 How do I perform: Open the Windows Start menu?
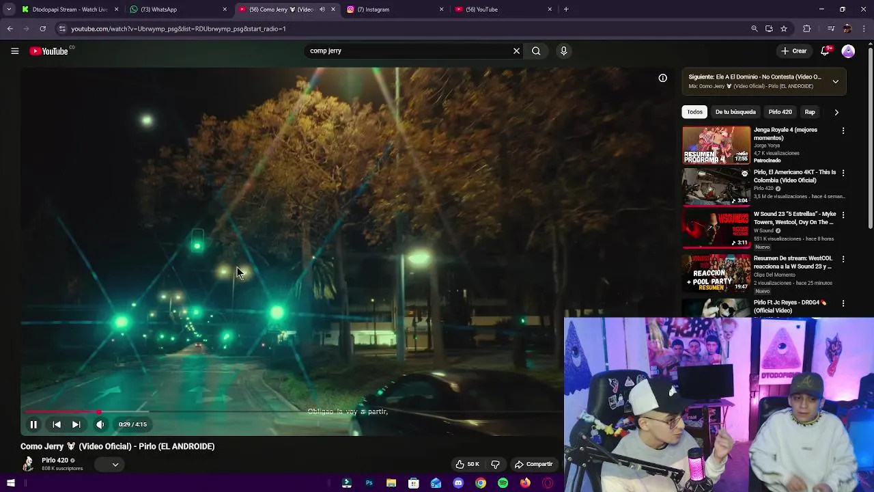point(11,483)
